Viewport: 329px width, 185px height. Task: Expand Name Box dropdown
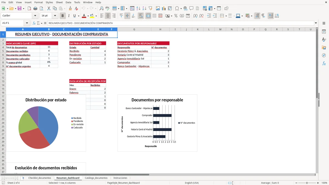click(27, 23)
